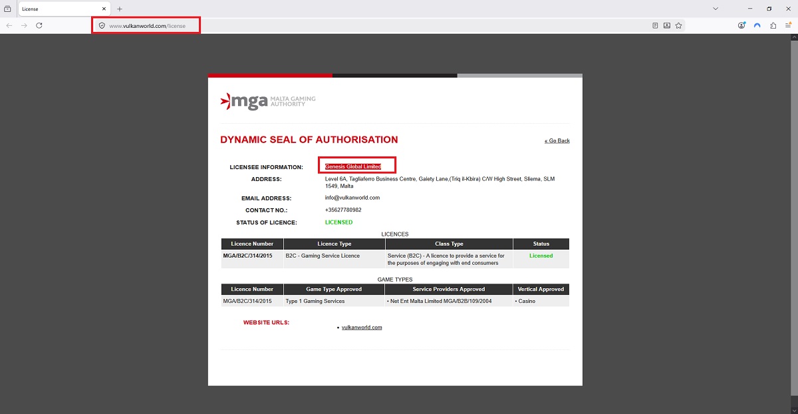Click the Class Type column header
Screen dimensions: 798x414
click(x=449, y=244)
